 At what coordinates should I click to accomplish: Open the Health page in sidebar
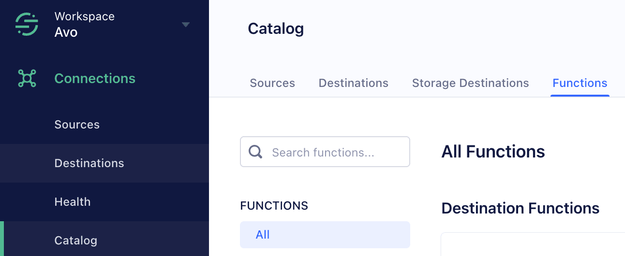73,202
